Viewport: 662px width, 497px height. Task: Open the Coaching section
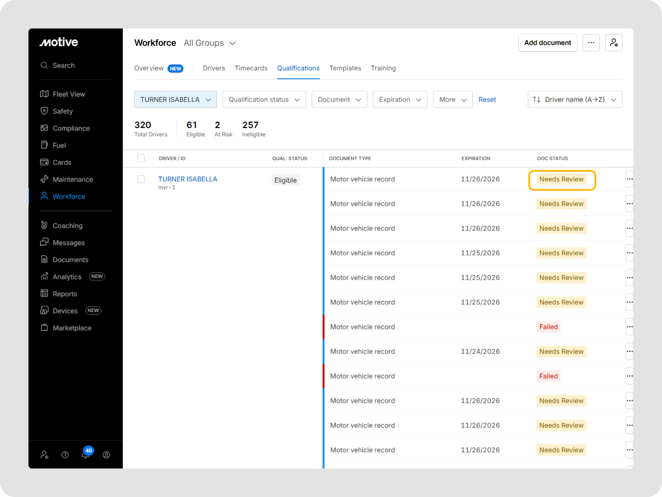[x=67, y=226]
